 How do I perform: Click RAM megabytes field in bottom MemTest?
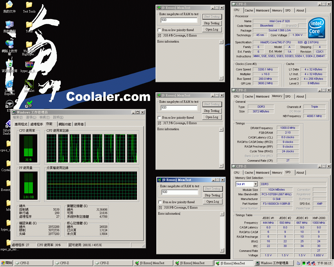coord(180,192)
